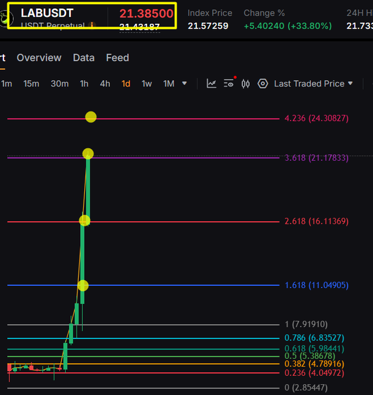Click the Index Price value 21.57259
373x395 pixels.
point(208,26)
